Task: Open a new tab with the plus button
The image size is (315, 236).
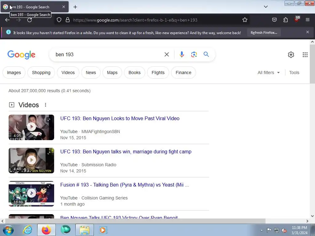Action: [x=75, y=7]
